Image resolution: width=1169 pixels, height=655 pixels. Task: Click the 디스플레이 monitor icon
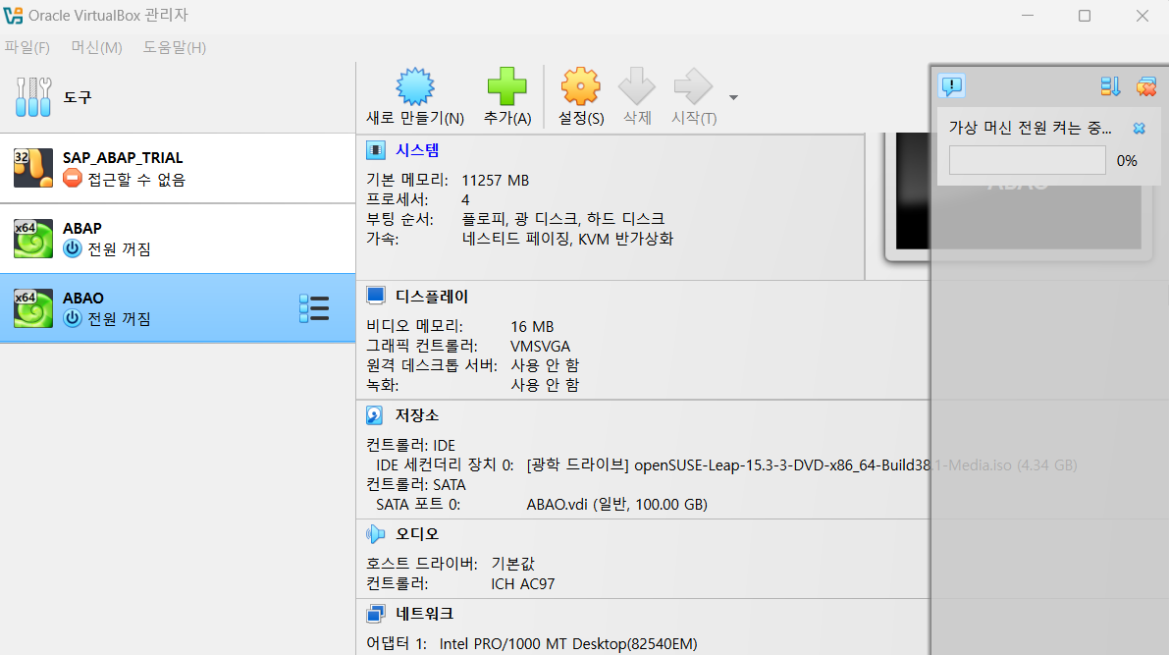pos(376,297)
